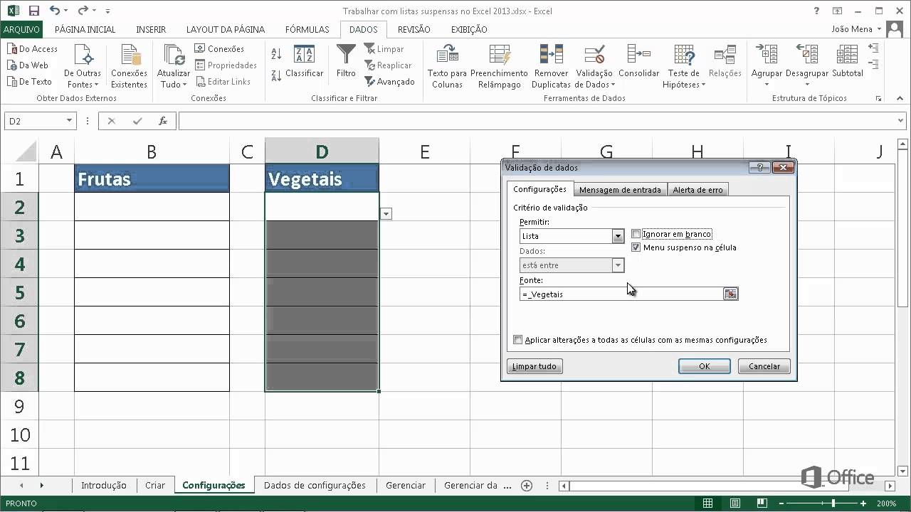Image resolution: width=911 pixels, height=512 pixels.
Task: Click Propriedades in Conexões group
Action: pyautogui.click(x=226, y=65)
